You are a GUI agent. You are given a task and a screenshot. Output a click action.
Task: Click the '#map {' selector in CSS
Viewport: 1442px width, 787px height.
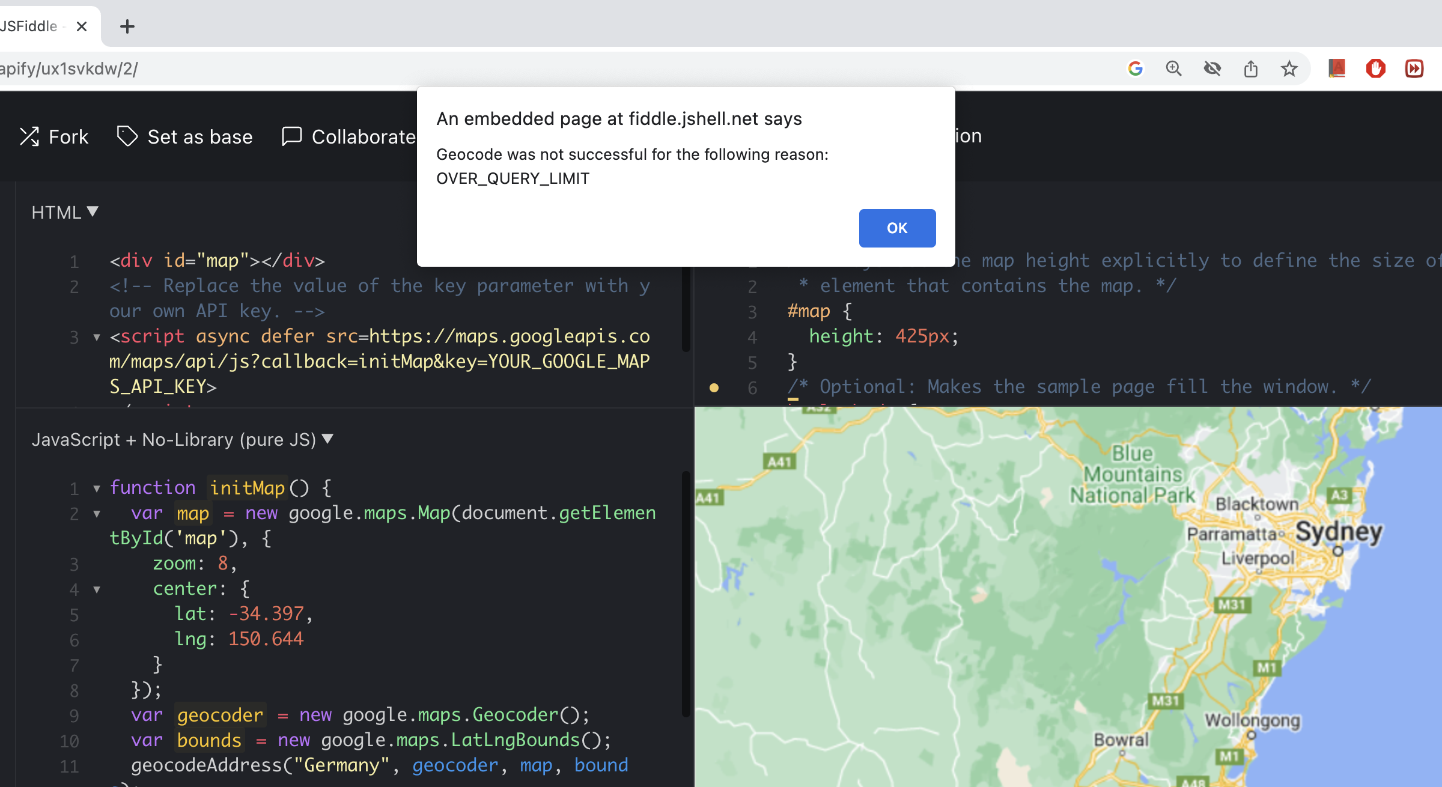coord(820,311)
